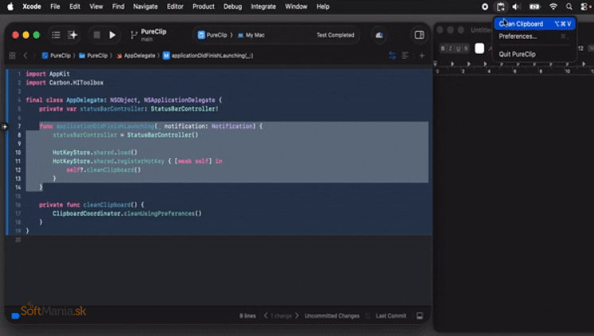Toggle bold formatting in the text editor
Viewport: 594px width, 336px height.
(444, 48)
